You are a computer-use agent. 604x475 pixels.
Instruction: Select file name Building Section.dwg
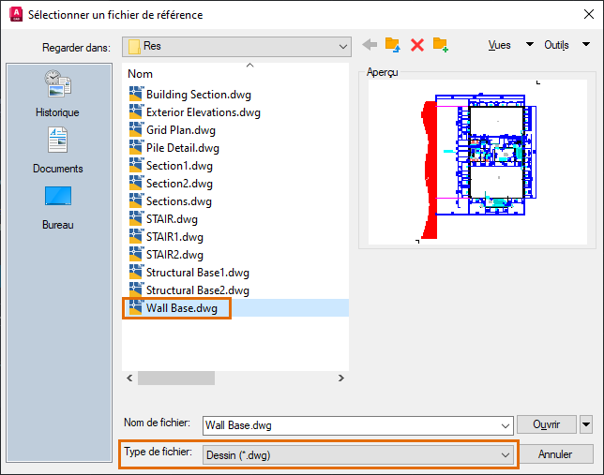pyautogui.click(x=199, y=95)
